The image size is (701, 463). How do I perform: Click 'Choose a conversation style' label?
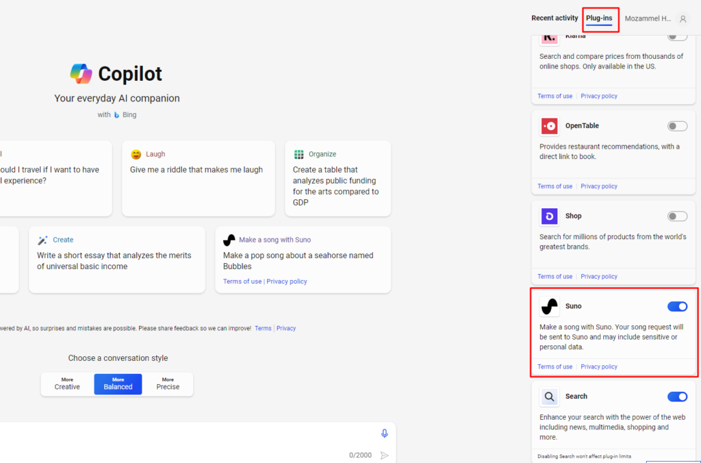click(118, 358)
